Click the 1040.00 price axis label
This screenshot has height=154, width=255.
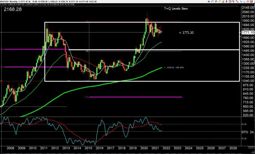coord(248,81)
